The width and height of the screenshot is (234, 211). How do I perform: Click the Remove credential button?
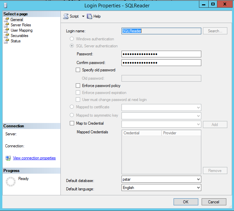(215, 171)
